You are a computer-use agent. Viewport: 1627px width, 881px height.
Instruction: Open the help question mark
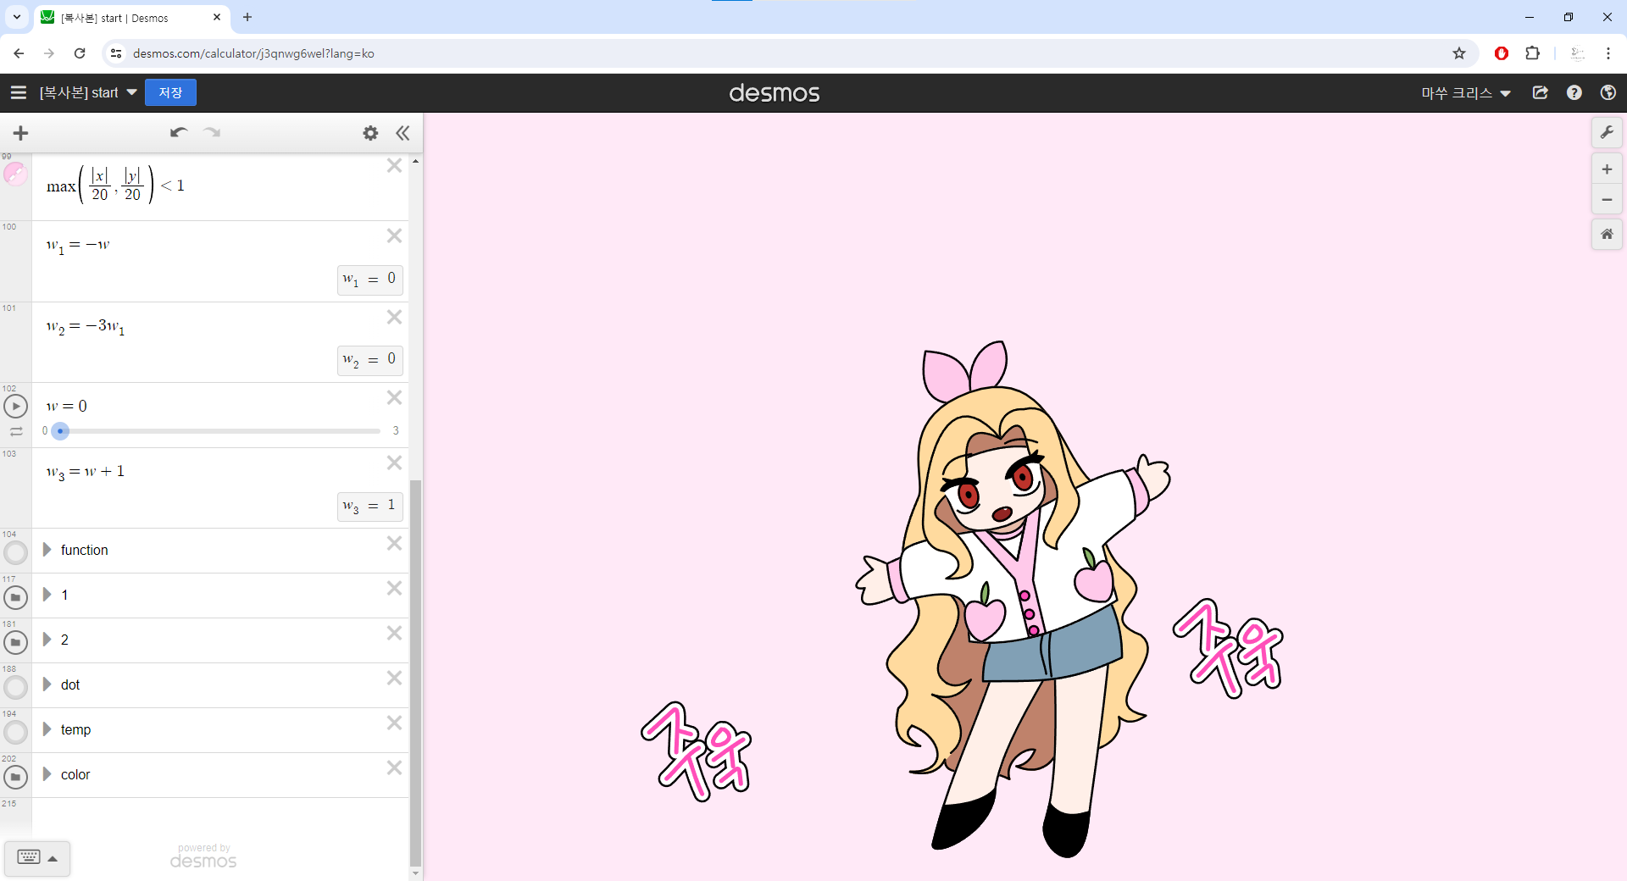click(1574, 93)
